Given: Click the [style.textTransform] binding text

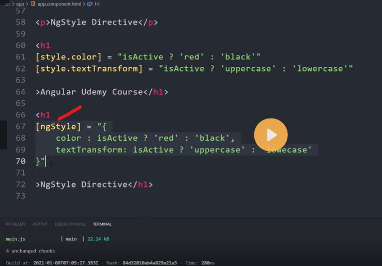Looking at the screenshot, I should click(88, 68).
